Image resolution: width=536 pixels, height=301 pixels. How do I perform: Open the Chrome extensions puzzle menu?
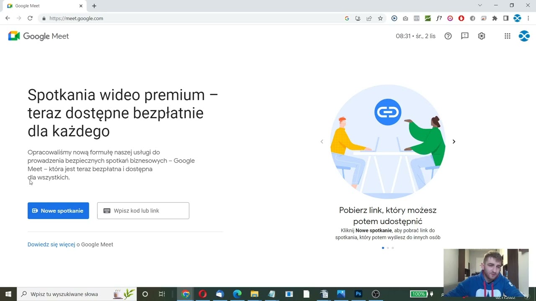495,18
